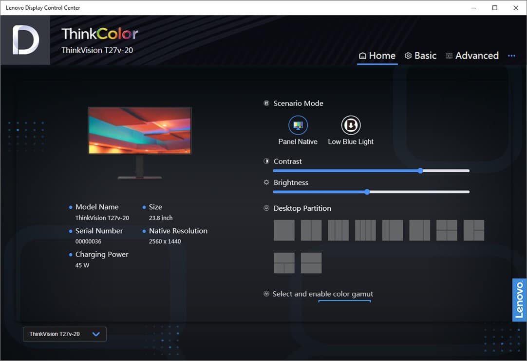Choose the single full-screen desktop partition layout
The image size is (527, 361).
(284, 230)
